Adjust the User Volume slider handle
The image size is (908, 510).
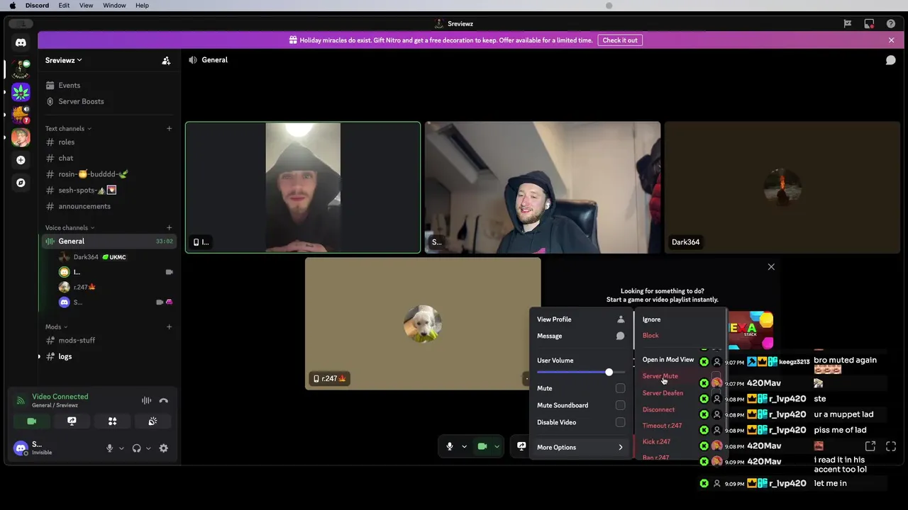[609, 373]
